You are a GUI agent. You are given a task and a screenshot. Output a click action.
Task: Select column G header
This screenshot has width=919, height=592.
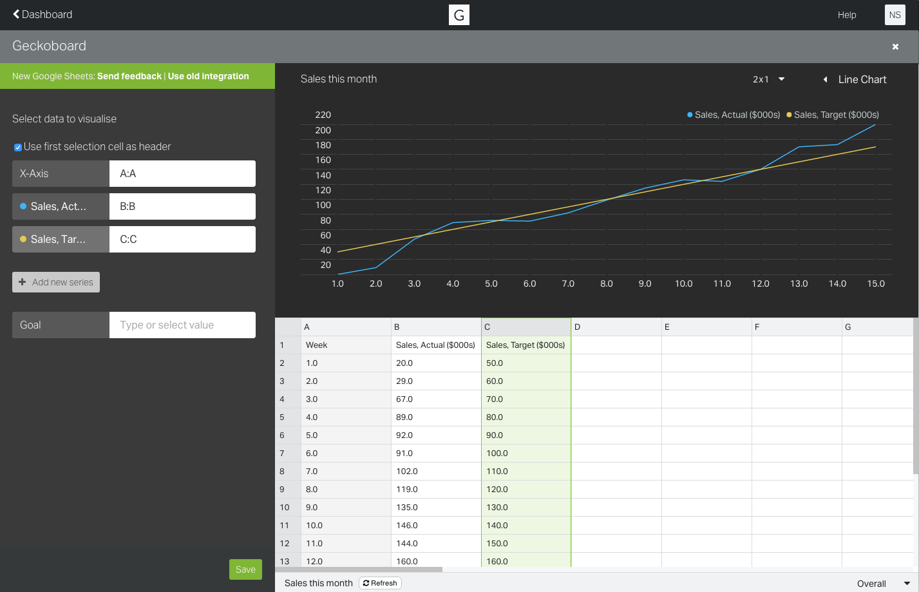(877, 327)
